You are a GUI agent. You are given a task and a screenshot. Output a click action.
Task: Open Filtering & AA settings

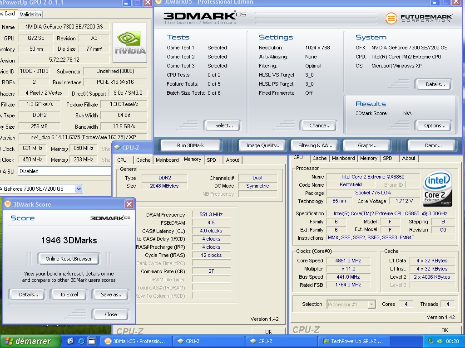(x=315, y=145)
